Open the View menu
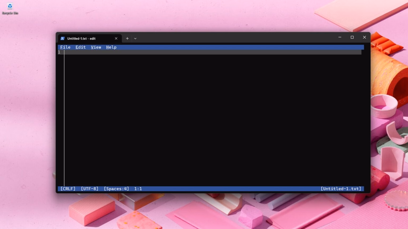The image size is (408, 229). pyautogui.click(x=96, y=47)
